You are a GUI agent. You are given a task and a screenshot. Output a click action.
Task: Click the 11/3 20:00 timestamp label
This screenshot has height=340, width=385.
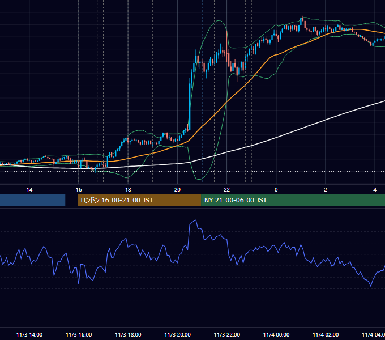point(178,334)
